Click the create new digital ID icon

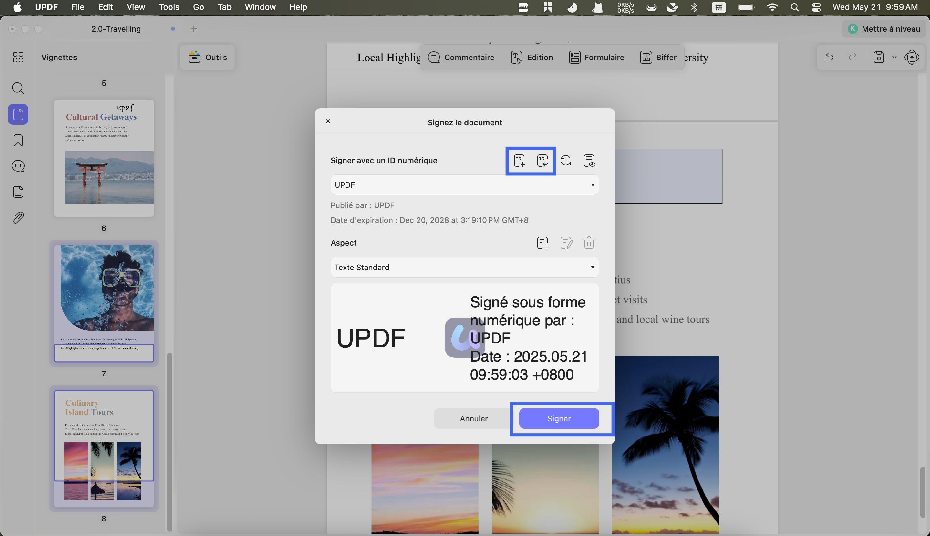tap(519, 161)
